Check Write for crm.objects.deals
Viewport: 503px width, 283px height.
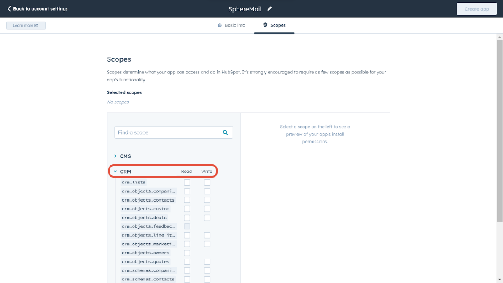(207, 218)
